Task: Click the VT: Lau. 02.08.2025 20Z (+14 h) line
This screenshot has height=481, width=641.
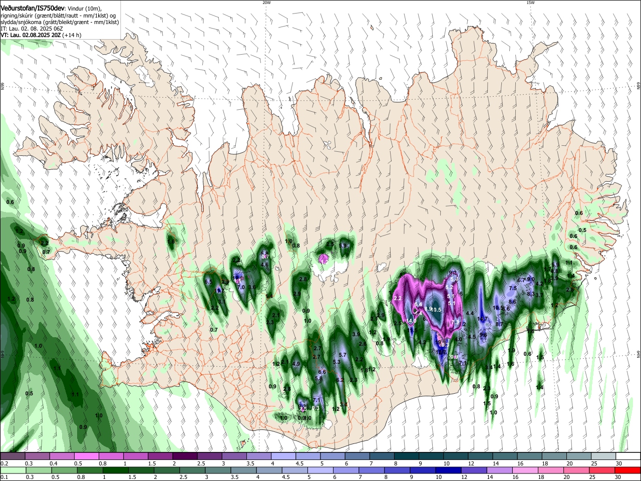Action: (41, 36)
